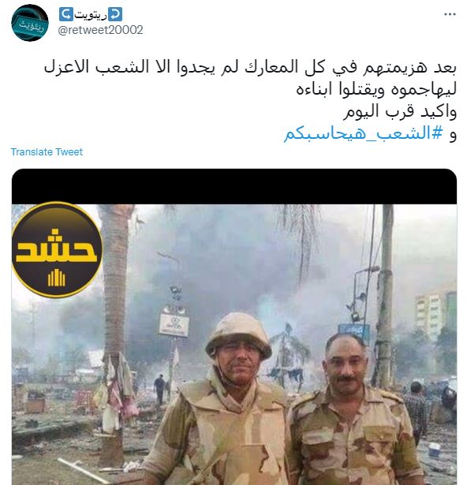
Task: Click the black bar atop the image
Action: coord(234,186)
